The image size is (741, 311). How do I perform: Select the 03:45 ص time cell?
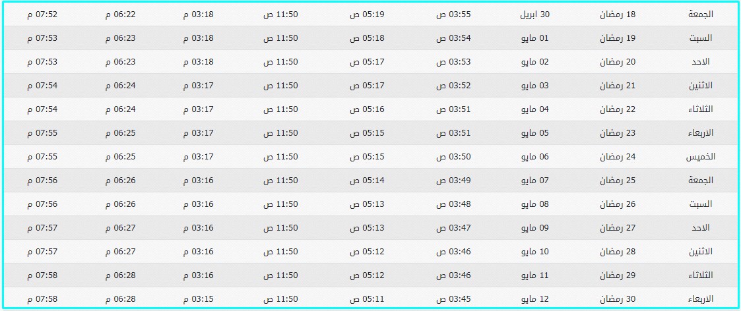tap(453, 298)
